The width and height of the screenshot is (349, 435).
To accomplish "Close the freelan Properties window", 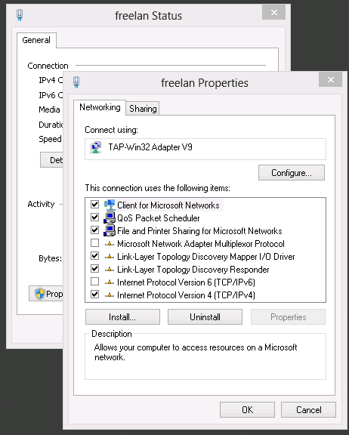I will 330,79.
